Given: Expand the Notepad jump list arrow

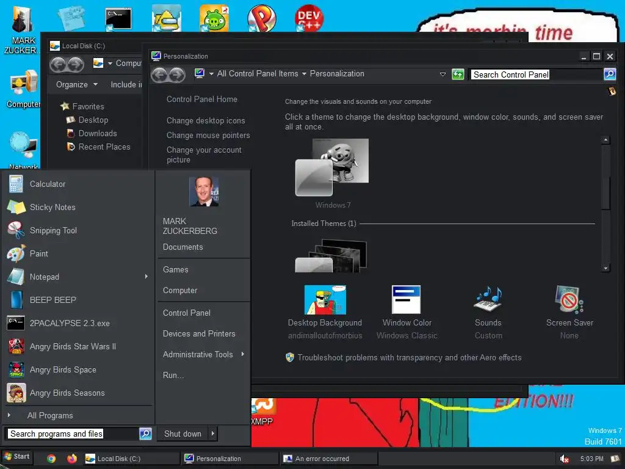Looking at the screenshot, I should (146, 277).
